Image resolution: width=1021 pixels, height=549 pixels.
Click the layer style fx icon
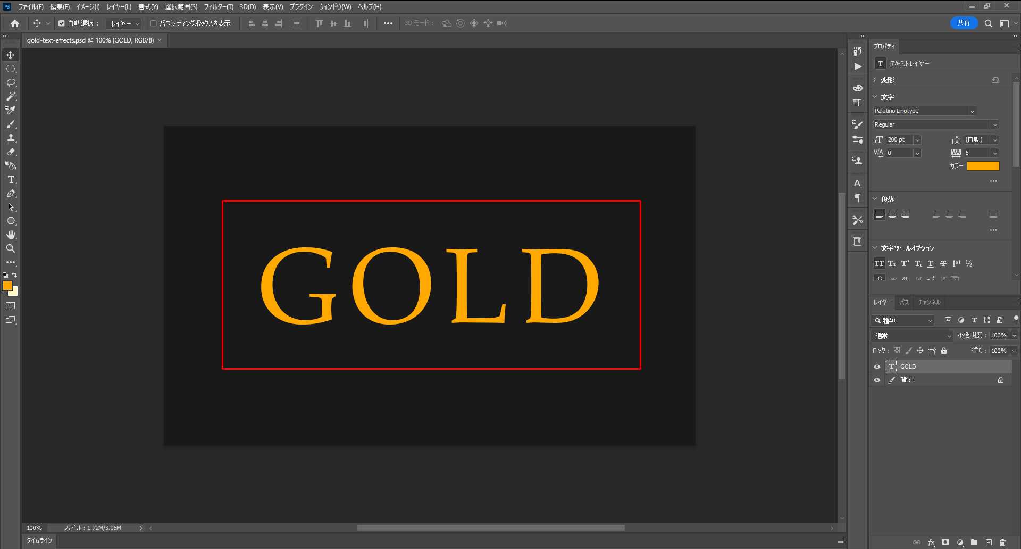[931, 543]
